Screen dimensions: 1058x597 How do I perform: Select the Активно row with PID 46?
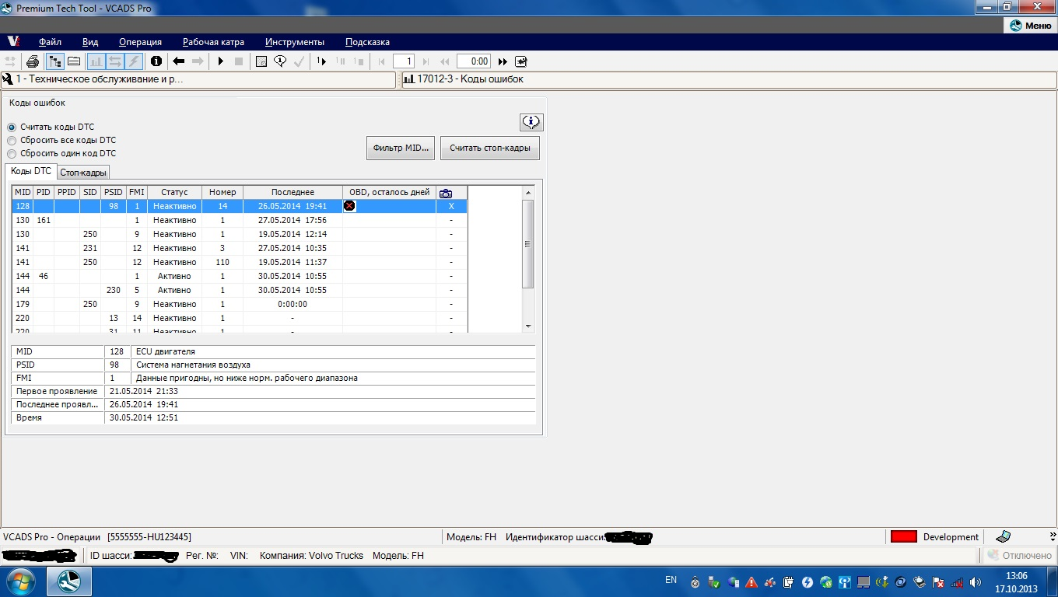[240, 276]
